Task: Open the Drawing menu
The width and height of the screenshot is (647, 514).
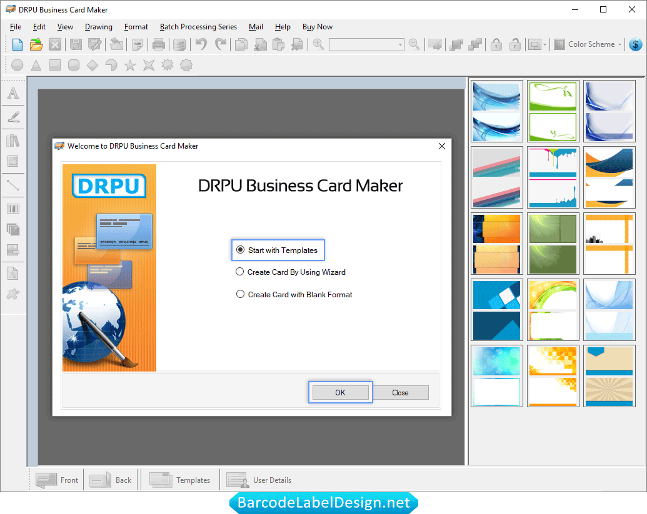Action: (x=99, y=27)
